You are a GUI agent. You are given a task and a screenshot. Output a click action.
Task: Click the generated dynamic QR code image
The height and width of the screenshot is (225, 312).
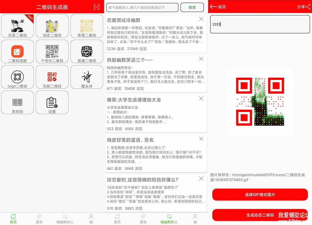[x=260, y=102]
